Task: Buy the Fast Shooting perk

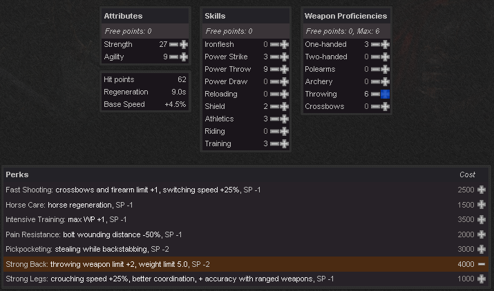Action: [x=482, y=190]
